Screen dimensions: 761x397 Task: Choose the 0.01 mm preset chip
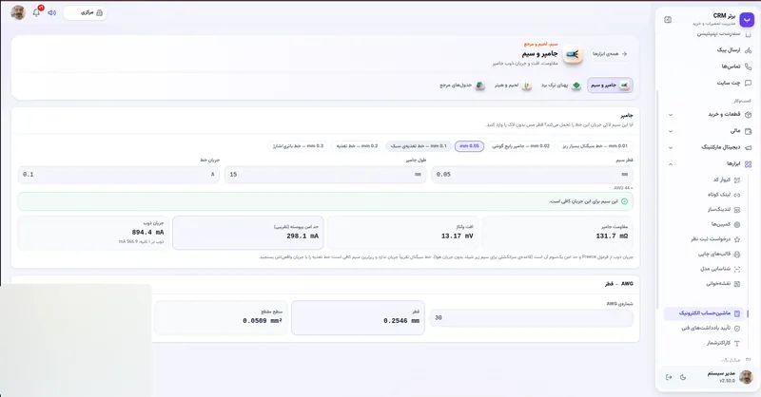coord(595,146)
